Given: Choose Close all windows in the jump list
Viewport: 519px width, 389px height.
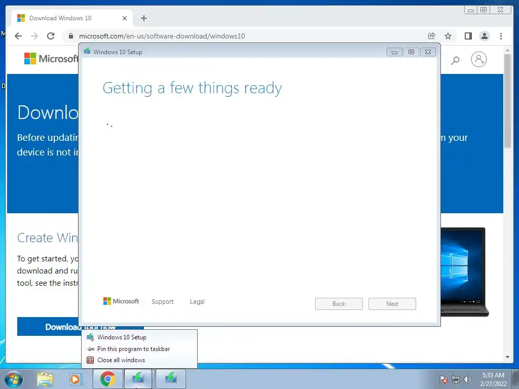Looking at the screenshot, I should pos(139,360).
